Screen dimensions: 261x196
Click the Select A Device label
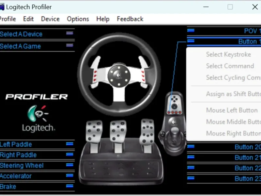(21, 34)
